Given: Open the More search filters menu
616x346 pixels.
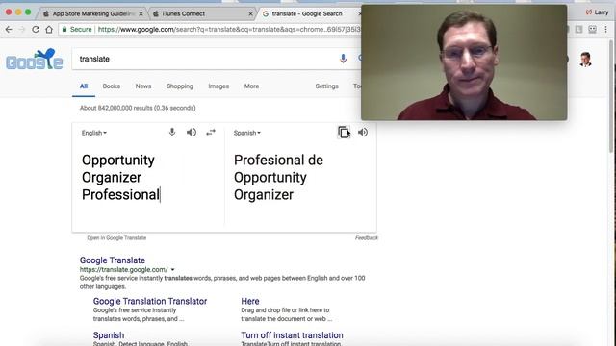Looking at the screenshot, I should point(251,86).
